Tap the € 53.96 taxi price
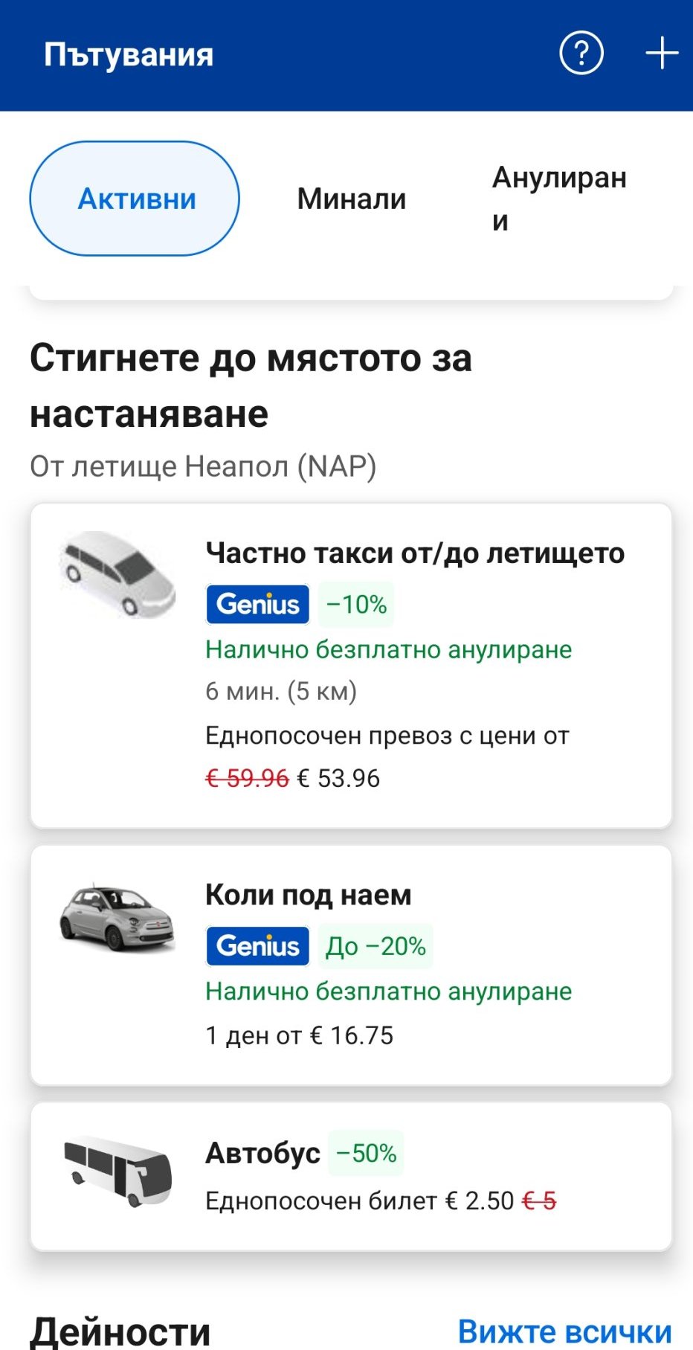Viewport: 693px width, 1350px height. click(x=338, y=779)
